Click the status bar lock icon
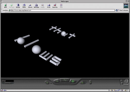This screenshot has width=130, height=92. tap(2, 90)
